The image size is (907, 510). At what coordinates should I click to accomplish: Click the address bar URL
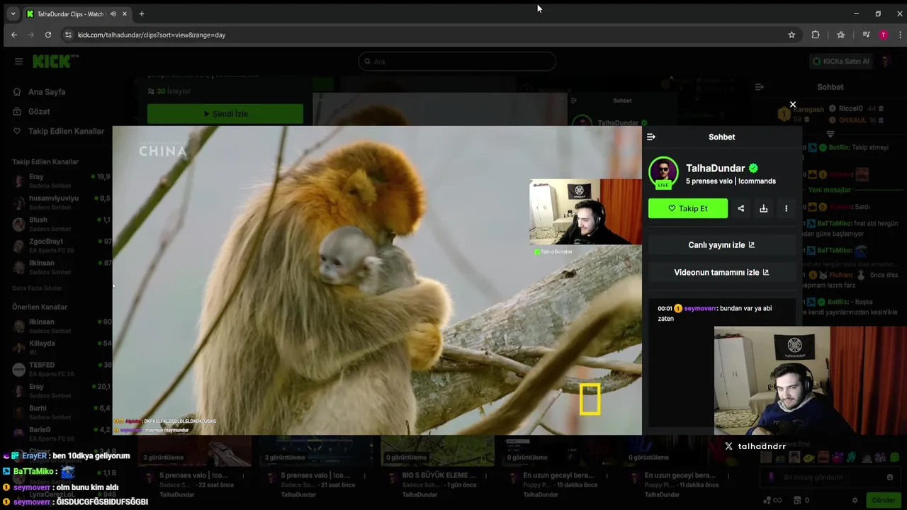(x=152, y=35)
